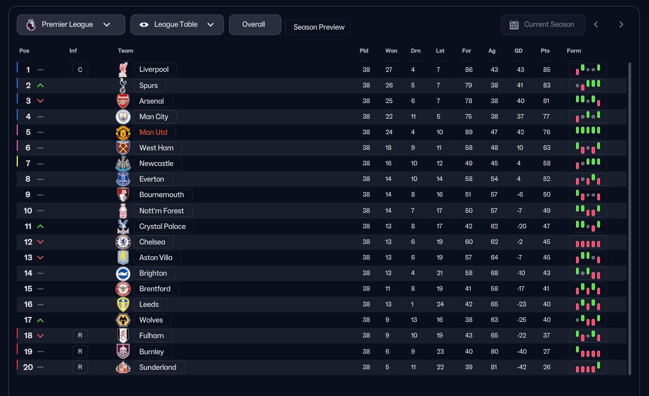The image size is (649, 396).
Task: Click the vertical scrollbar of the table
Action: click(630, 217)
